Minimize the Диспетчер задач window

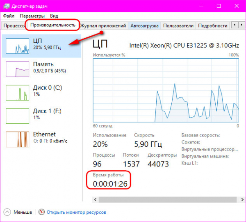pos(201,6)
